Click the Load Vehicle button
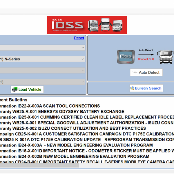The height and width of the screenshot is (174, 174). [27, 89]
